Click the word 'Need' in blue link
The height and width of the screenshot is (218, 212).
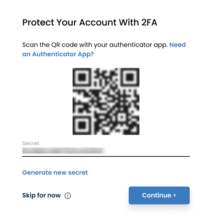pyautogui.click(x=178, y=45)
